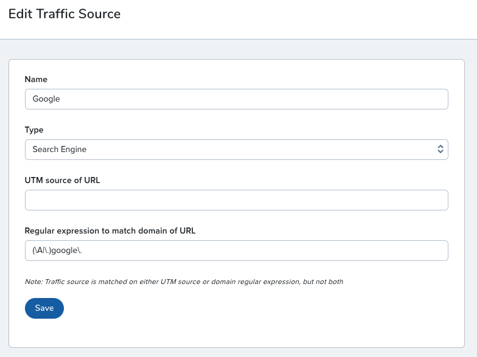This screenshot has height=357, width=477.
Task: Click the "Name" field label
Action: [x=36, y=80]
